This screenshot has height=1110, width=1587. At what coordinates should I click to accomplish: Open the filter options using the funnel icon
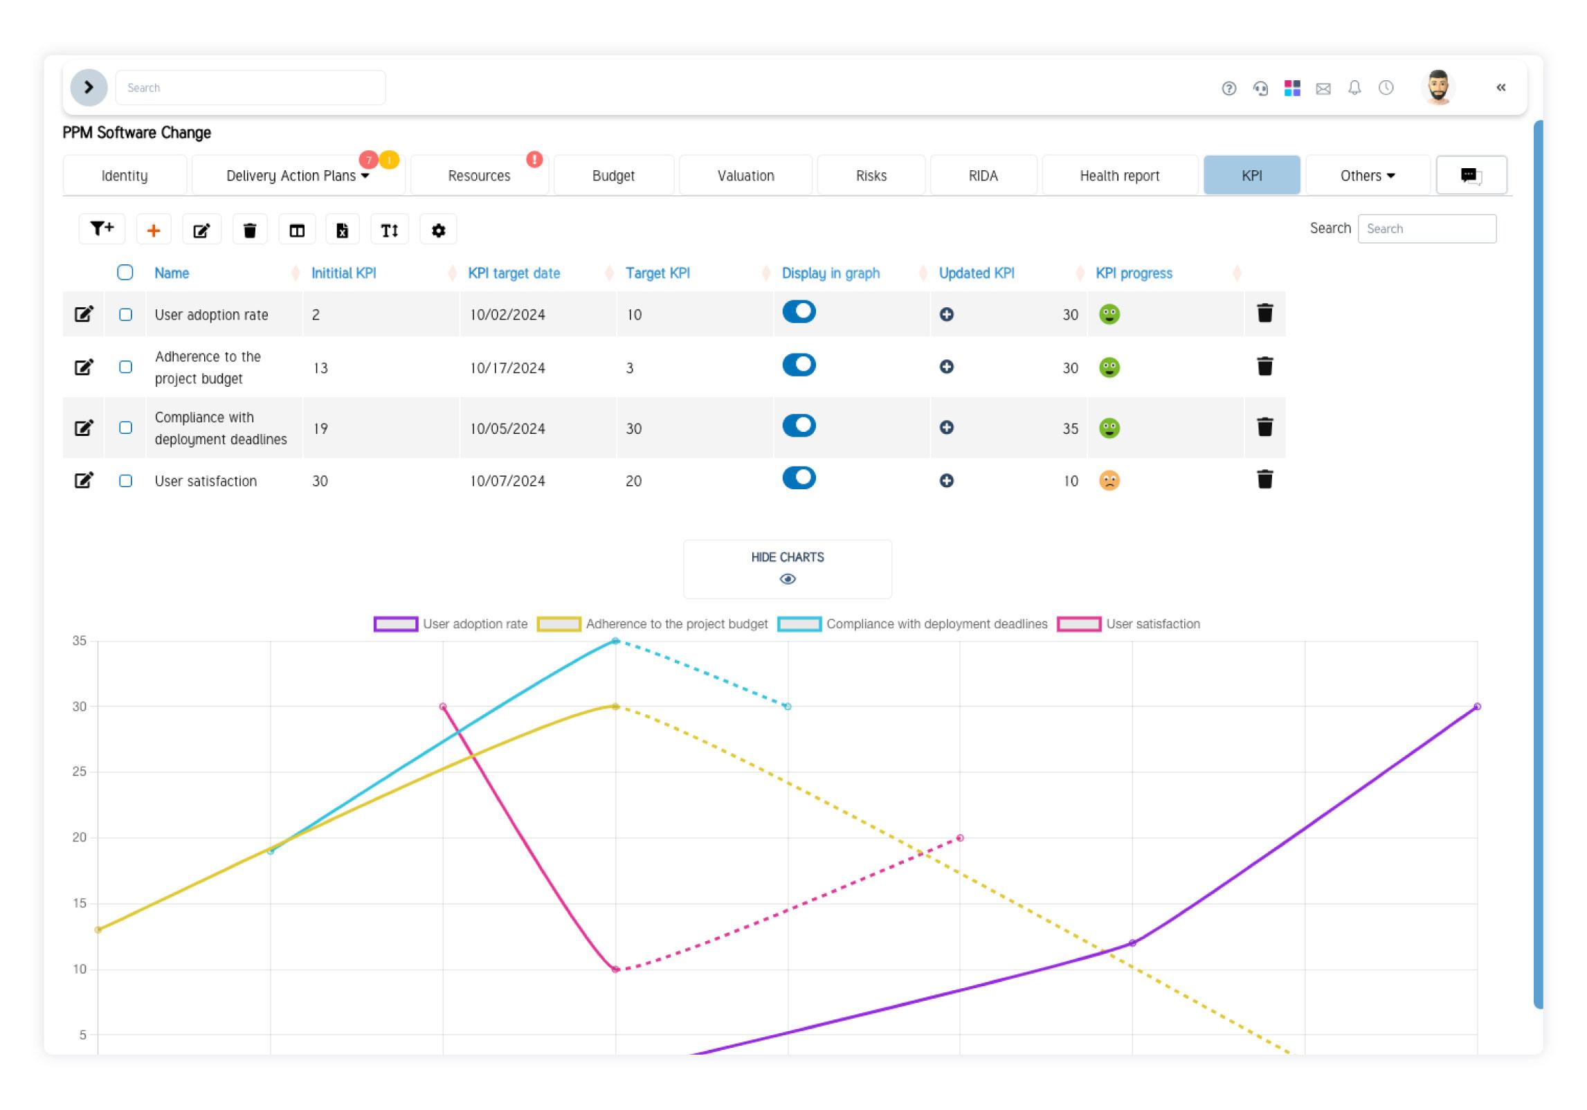[102, 228]
